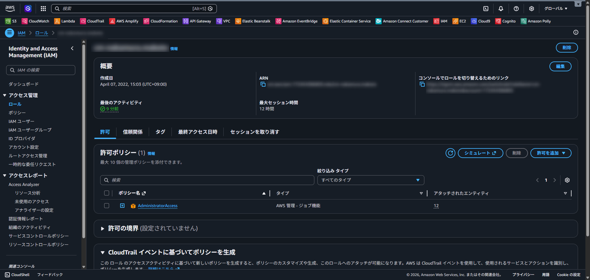
Task: Click the シミュレート button
Action: pyautogui.click(x=480, y=153)
